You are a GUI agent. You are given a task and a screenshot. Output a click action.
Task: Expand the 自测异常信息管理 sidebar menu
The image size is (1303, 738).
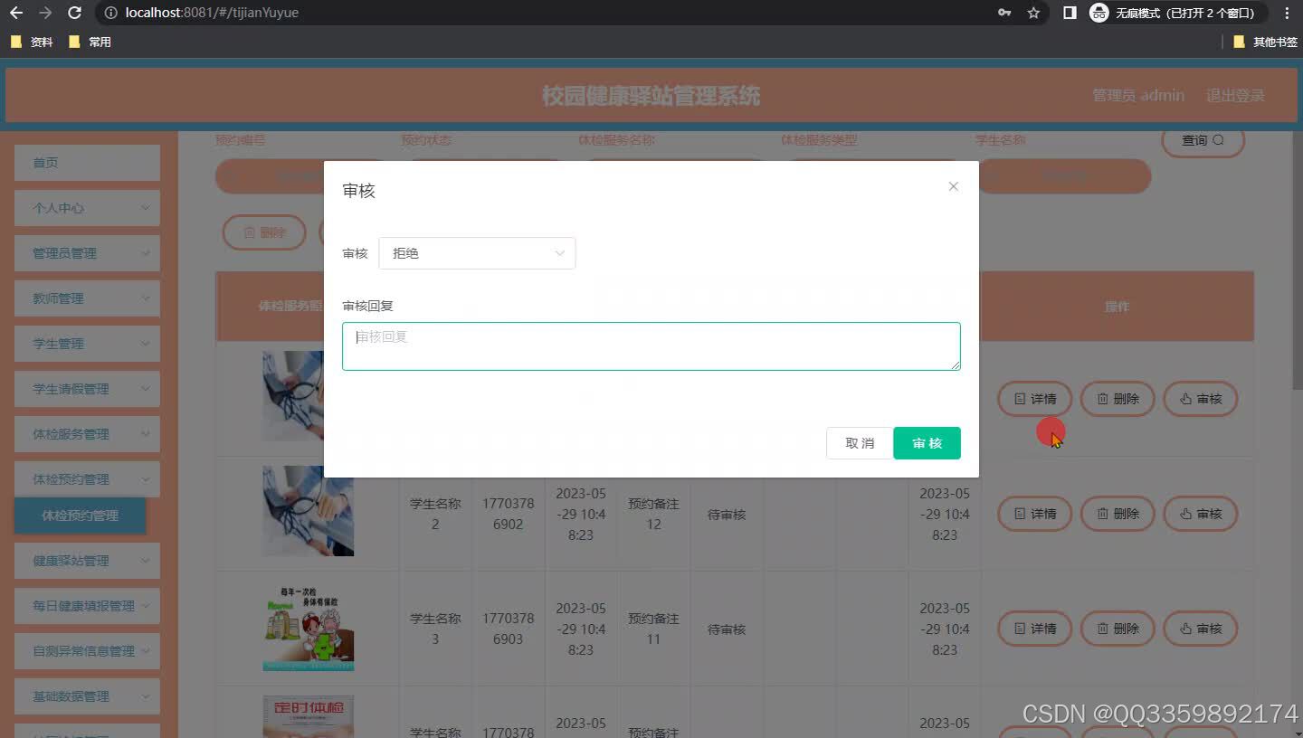pos(87,651)
